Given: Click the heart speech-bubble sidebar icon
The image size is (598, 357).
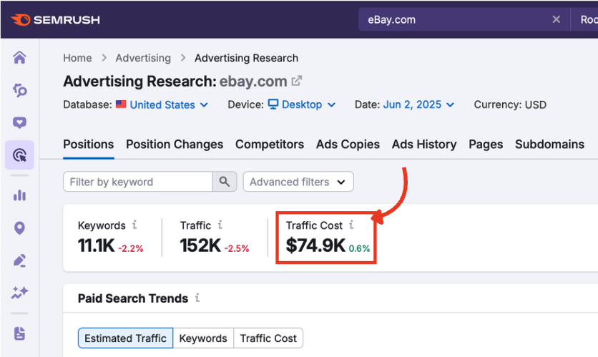Looking at the screenshot, I should click(19, 122).
